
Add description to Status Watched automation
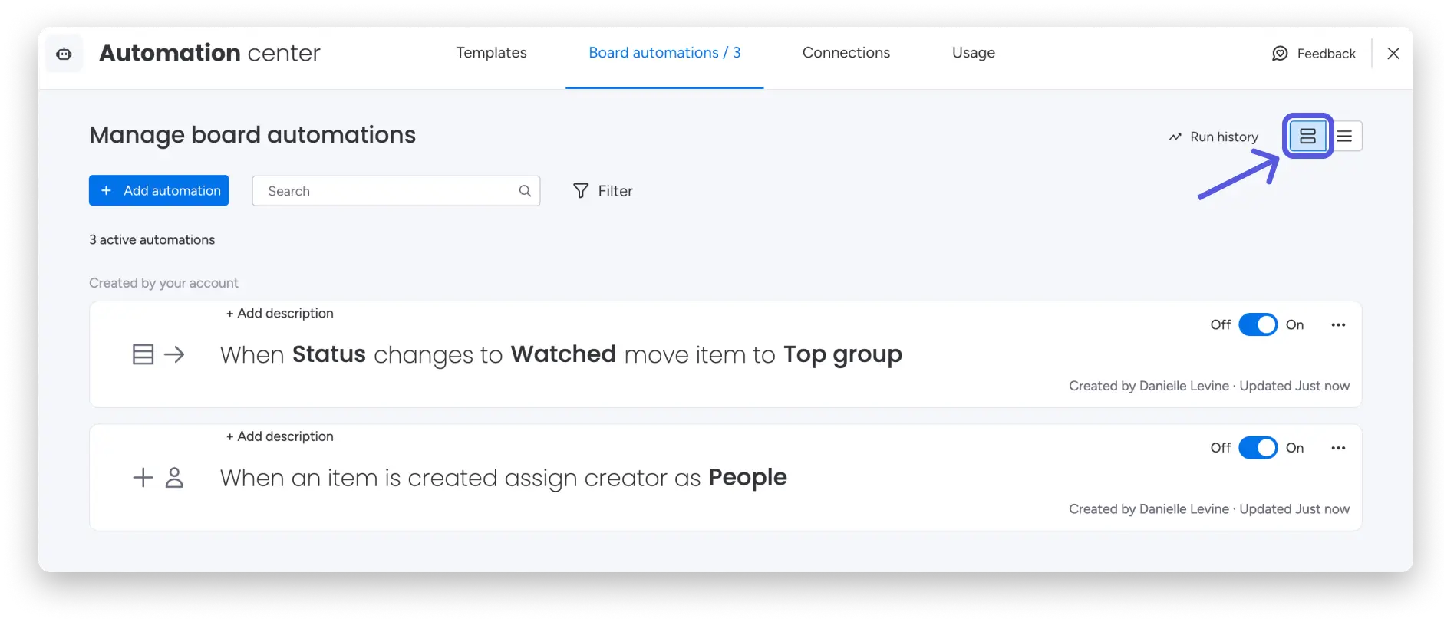click(280, 313)
